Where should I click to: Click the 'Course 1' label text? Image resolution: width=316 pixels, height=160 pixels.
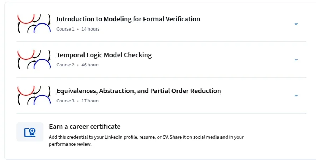coord(65,29)
